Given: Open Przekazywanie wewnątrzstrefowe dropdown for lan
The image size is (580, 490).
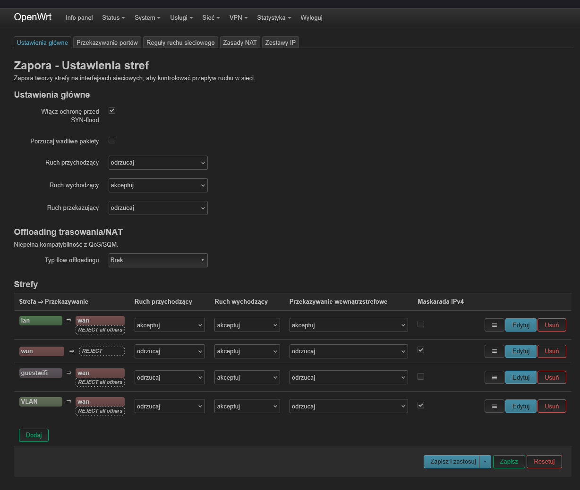Looking at the screenshot, I should (x=349, y=325).
